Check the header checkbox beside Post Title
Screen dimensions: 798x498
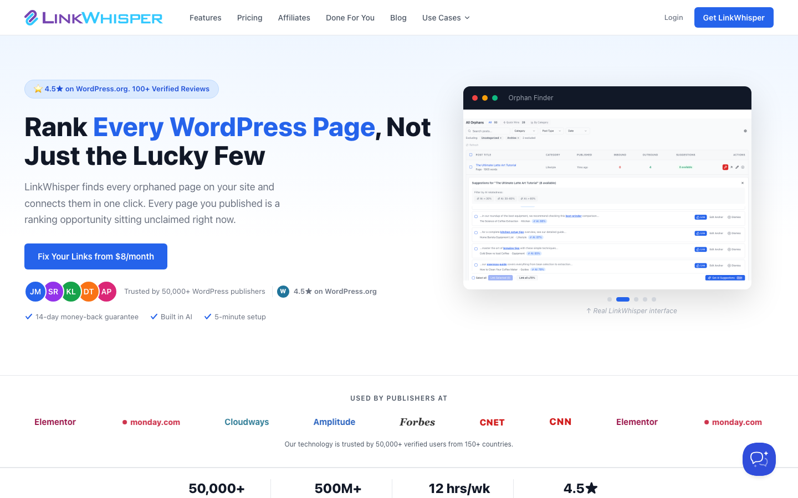click(471, 155)
